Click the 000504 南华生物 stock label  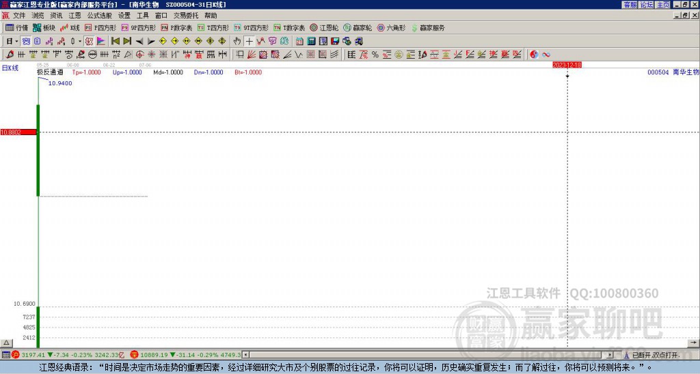pyautogui.click(x=673, y=72)
